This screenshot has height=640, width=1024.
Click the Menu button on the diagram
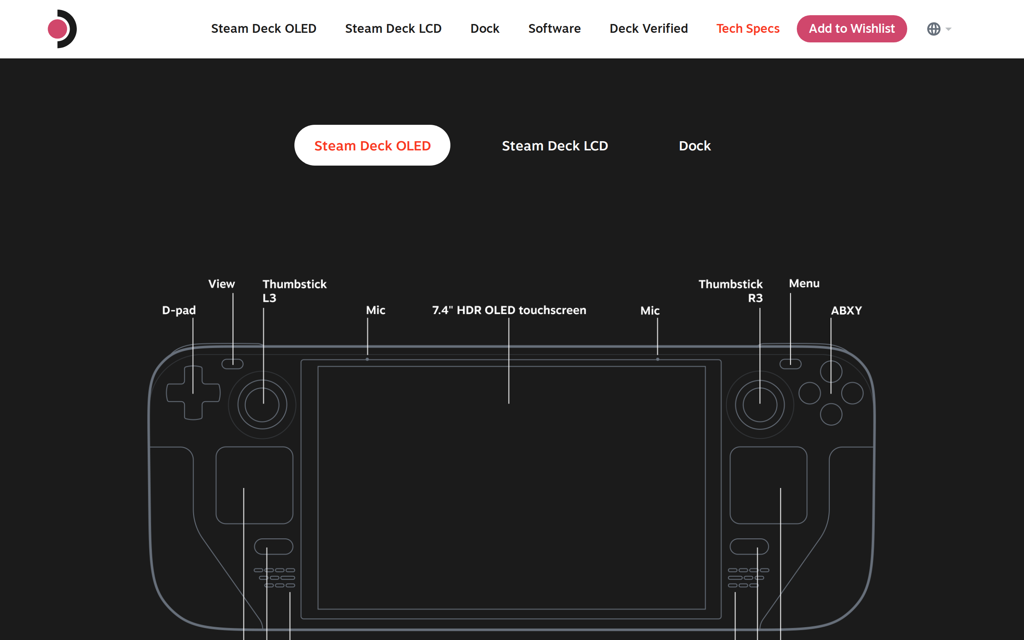point(790,364)
